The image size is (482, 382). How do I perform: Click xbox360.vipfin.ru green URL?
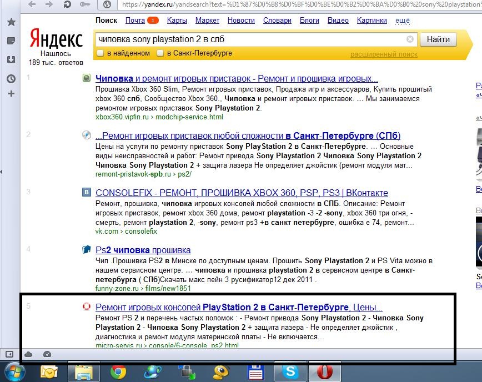[122, 117]
